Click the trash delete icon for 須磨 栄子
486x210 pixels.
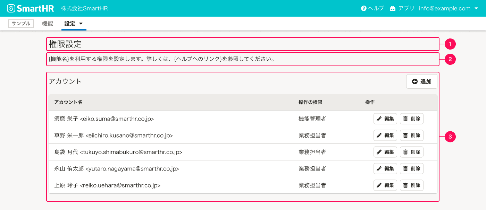(x=405, y=119)
